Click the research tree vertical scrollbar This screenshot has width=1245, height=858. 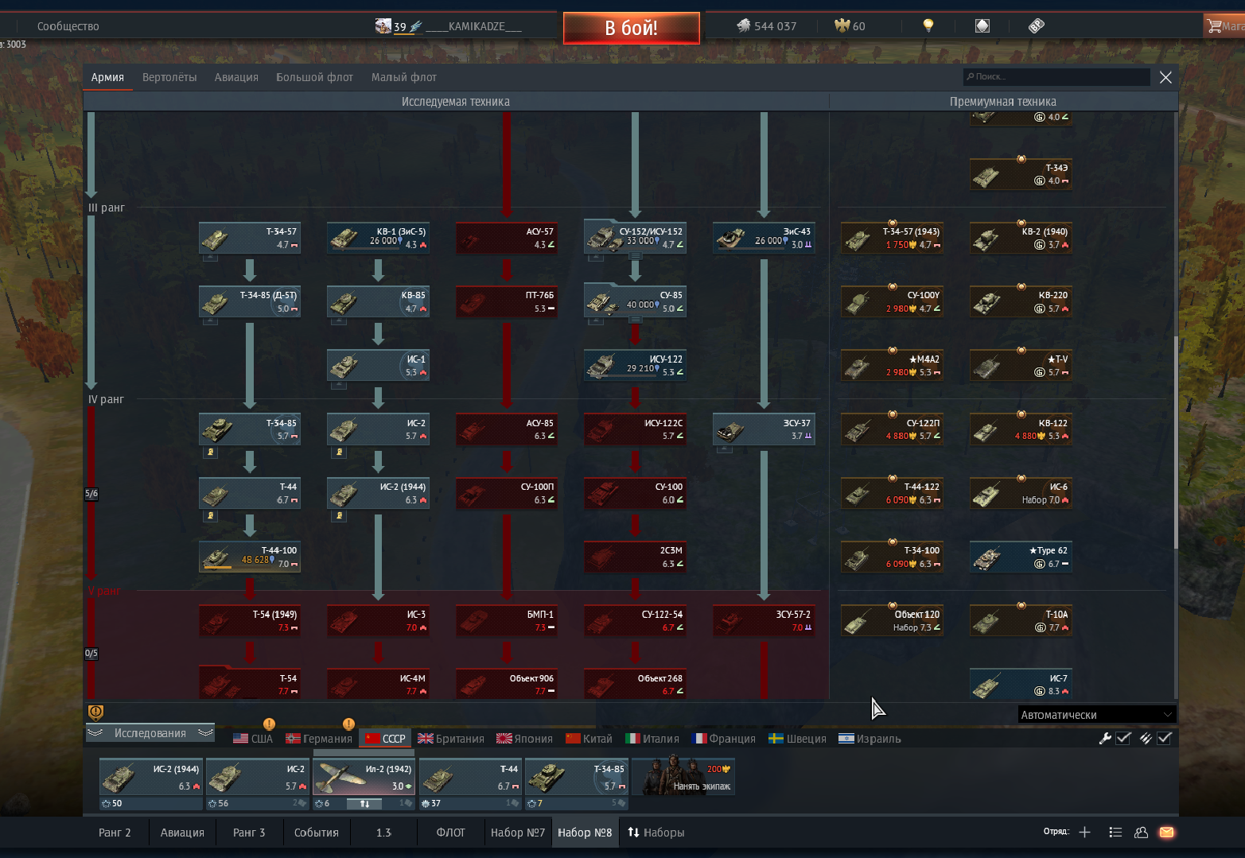(x=1175, y=441)
